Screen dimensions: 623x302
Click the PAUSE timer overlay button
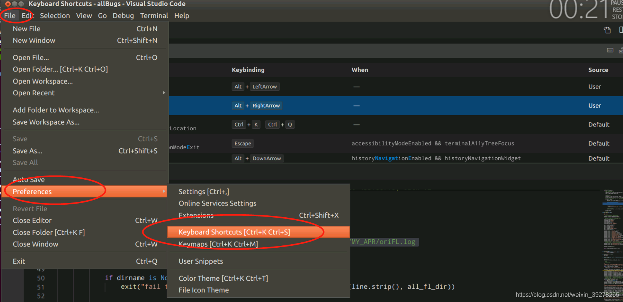(617, 3)
